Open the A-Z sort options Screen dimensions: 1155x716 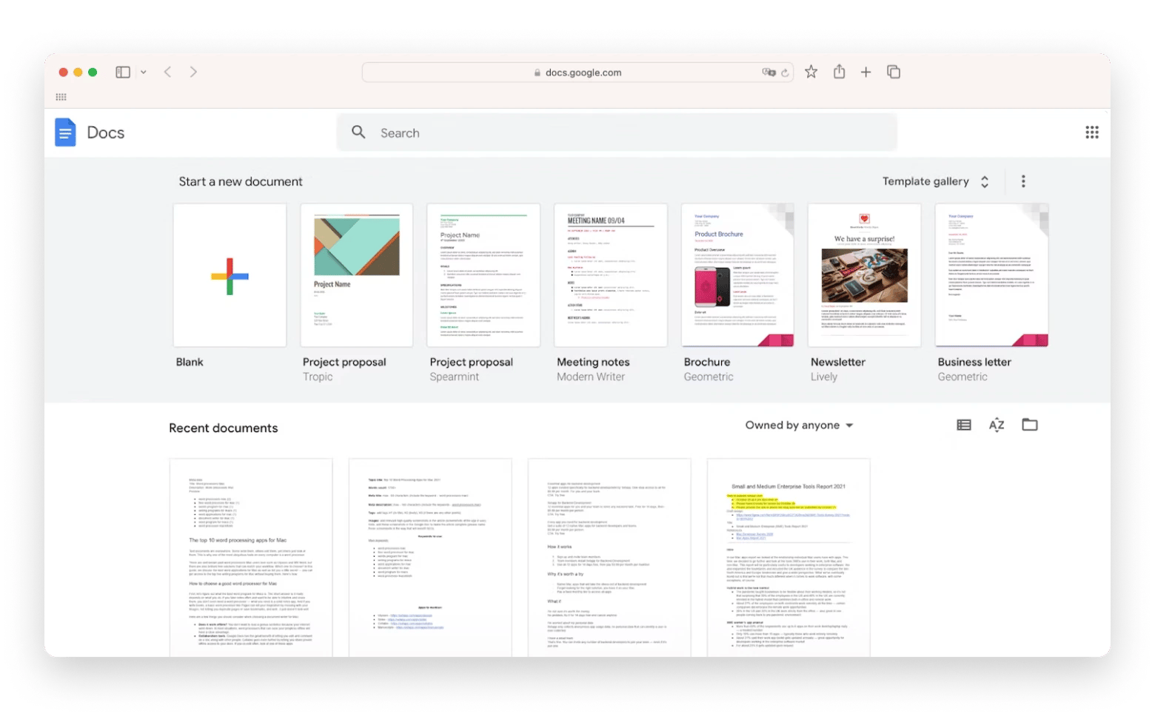coord(997,425)
